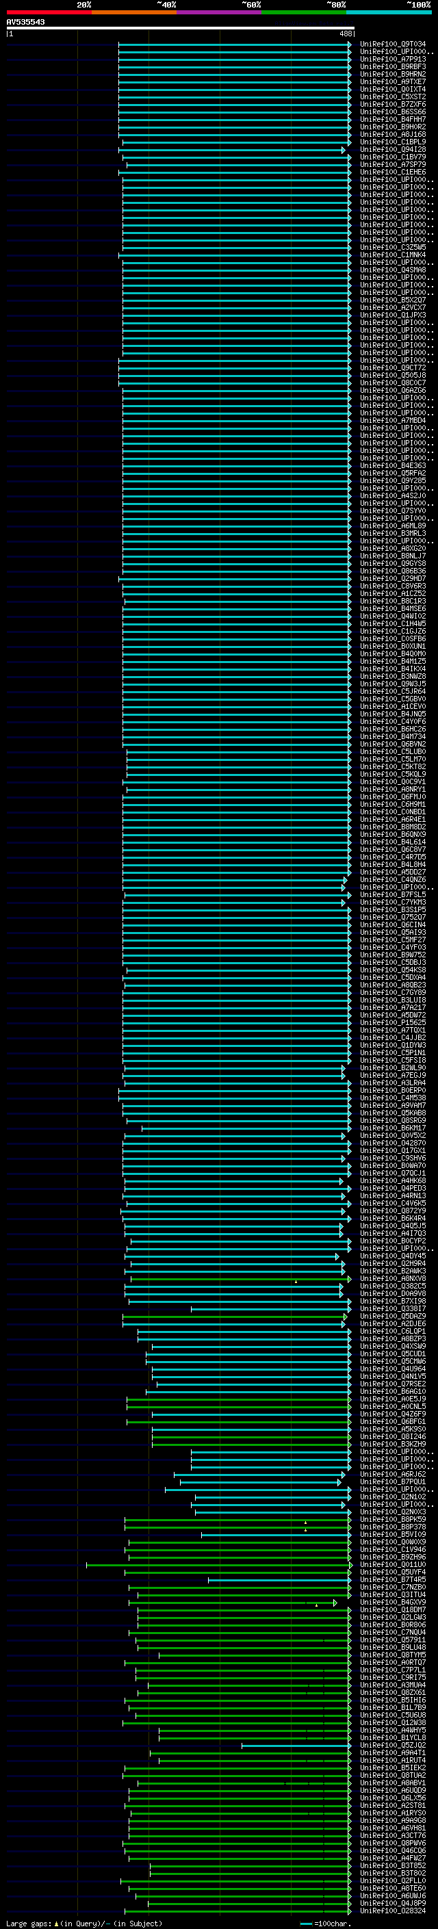Click the UniRef100_C9SHV6 label
The width and height of the screenshot is (438, 1929).
click(393, 1158)
